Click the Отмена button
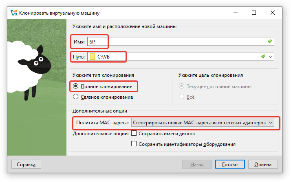Image resolution: width=291 pixels, height=182 pixels. coord(263,164)
